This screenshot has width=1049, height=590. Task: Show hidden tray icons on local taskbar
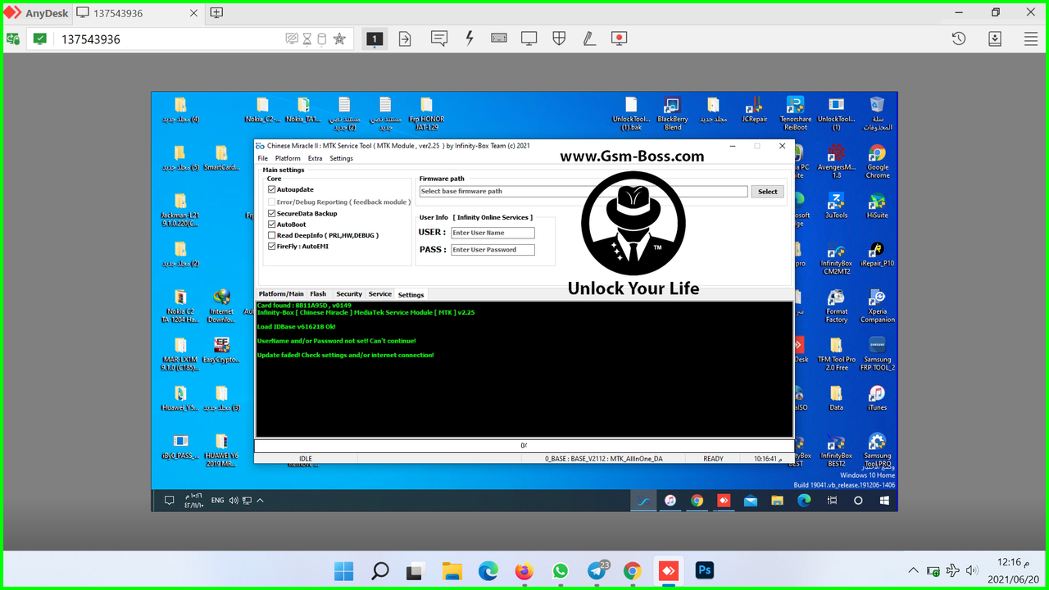(x=914, y=570)
